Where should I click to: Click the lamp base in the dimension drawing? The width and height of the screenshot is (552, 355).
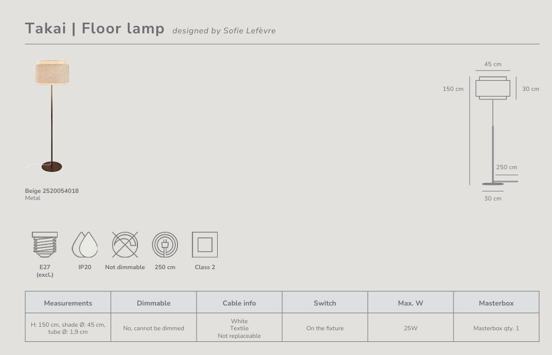(493, 184)
